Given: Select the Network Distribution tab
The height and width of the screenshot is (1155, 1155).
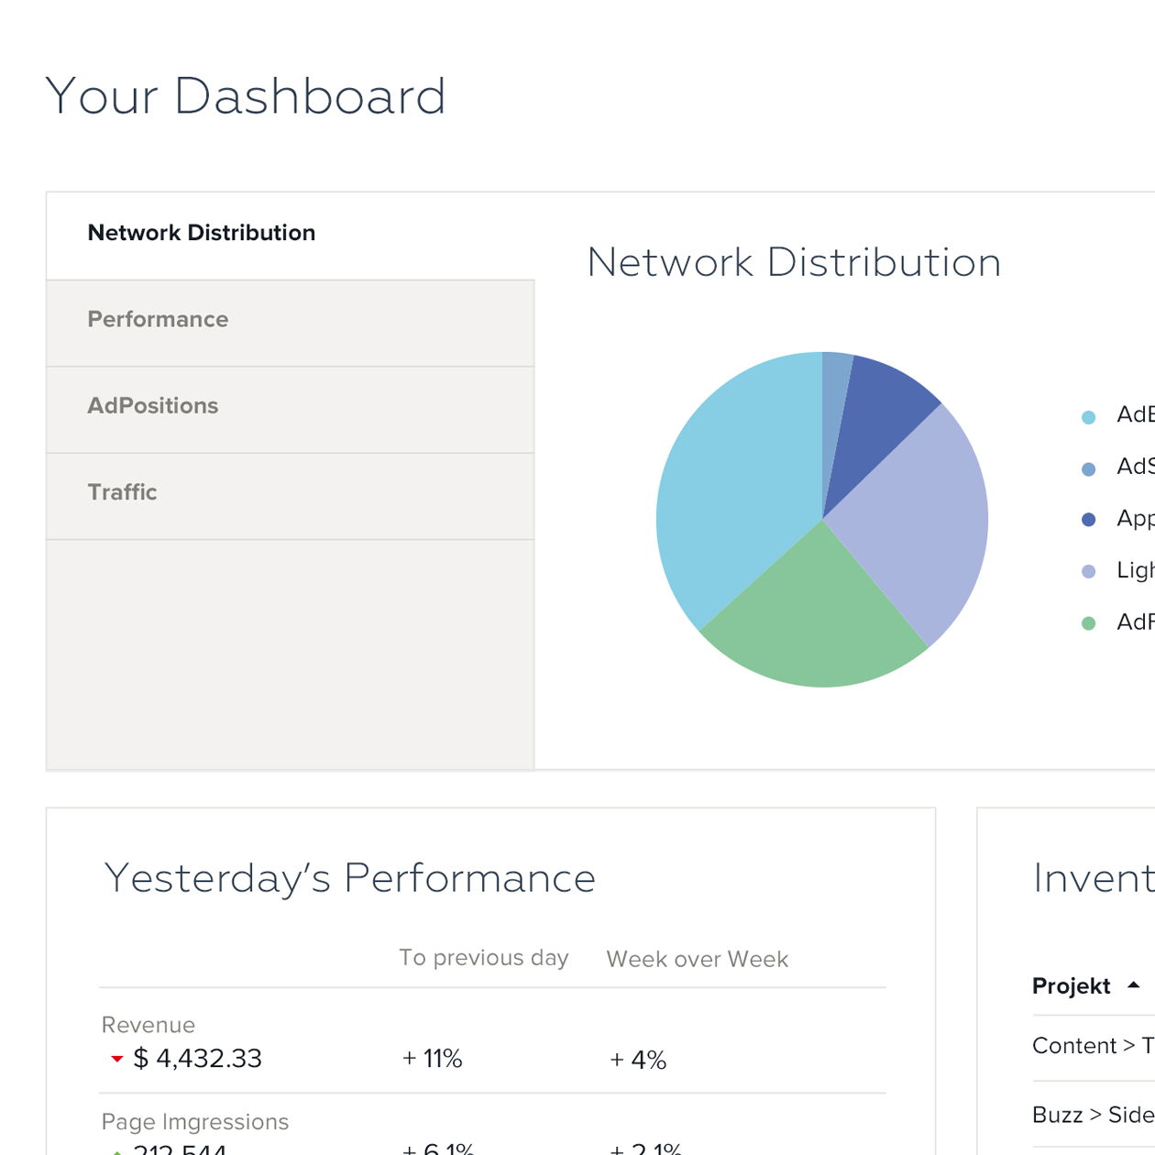Looking at the screenshot, I should (x=291, y=236).
